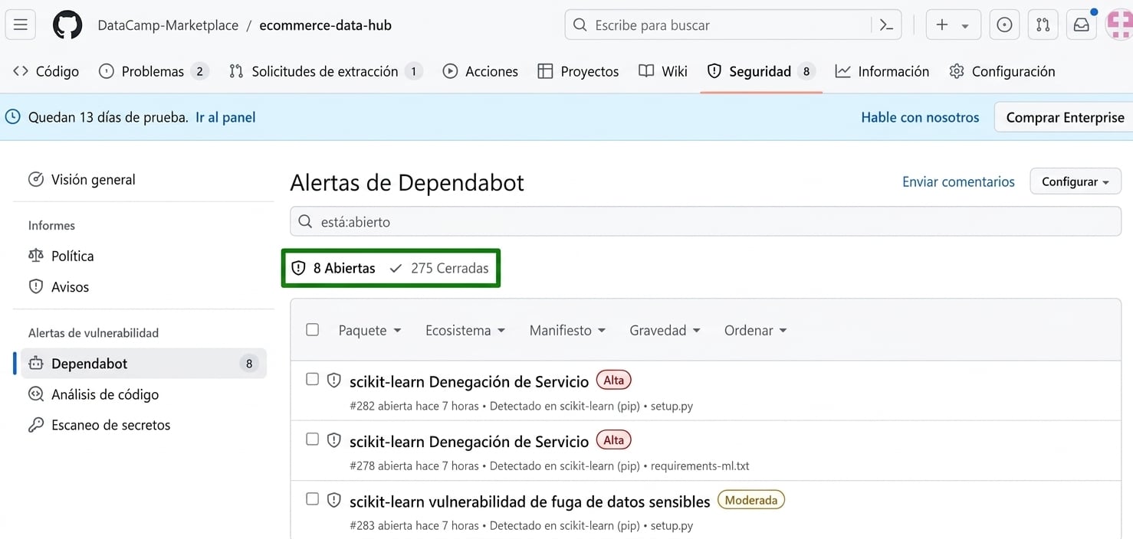
Task: Show the 8 Abiertas alerts
Action: pyautogui.click(x=333, y=268)
